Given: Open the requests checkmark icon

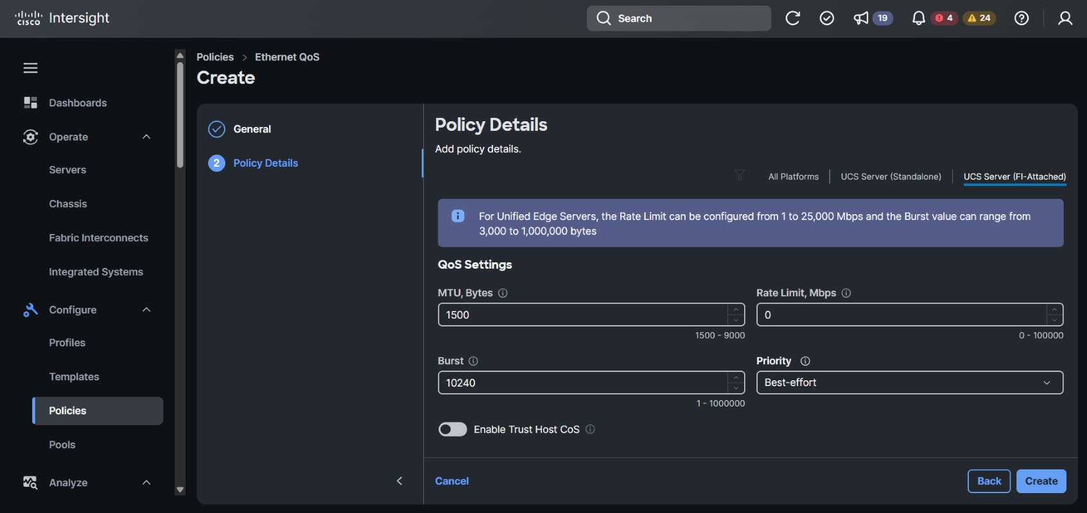Looking at the screenshot, I should [827, 19].
